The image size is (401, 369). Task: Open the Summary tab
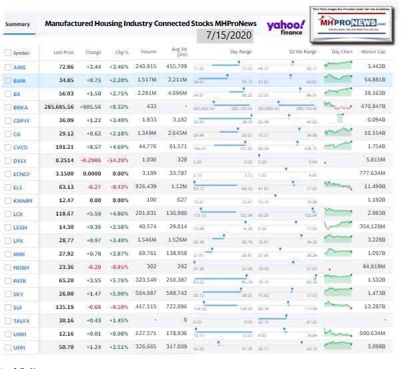tap(17, 25)
